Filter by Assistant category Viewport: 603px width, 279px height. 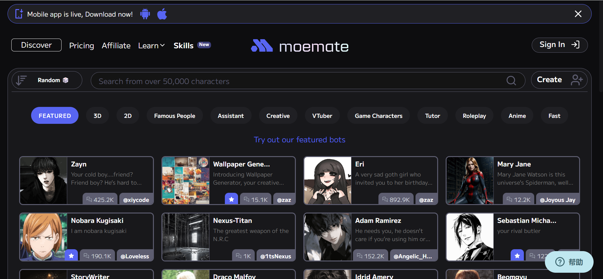point(231,115)
